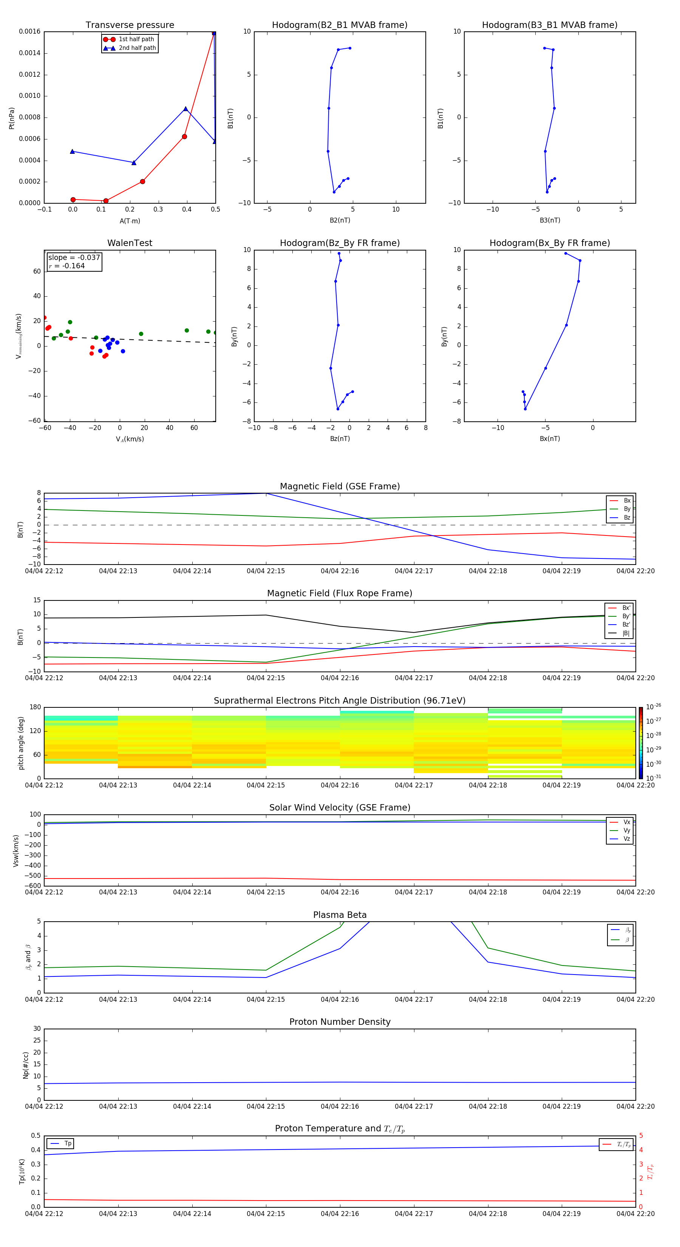Click the pitch angle colorbar
Screen dimensions: 680x1247
640,743
